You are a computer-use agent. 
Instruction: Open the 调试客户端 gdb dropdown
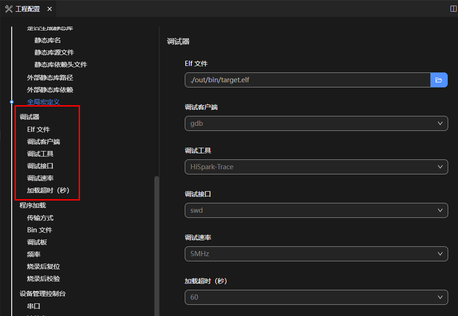click(x=316, y=123)
